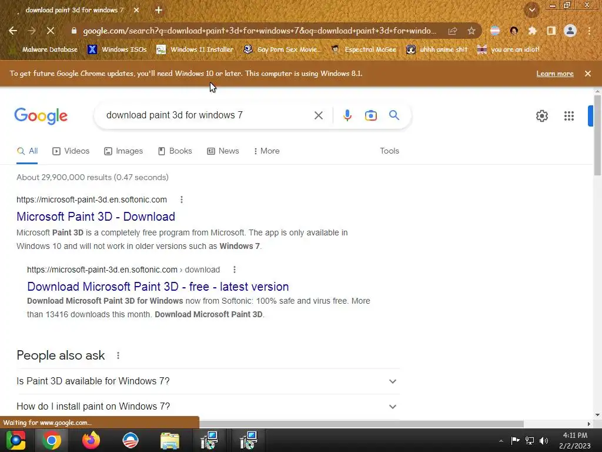
Task: Open 'Microsoft Paint 3D - Download' result
Action: 96,217
